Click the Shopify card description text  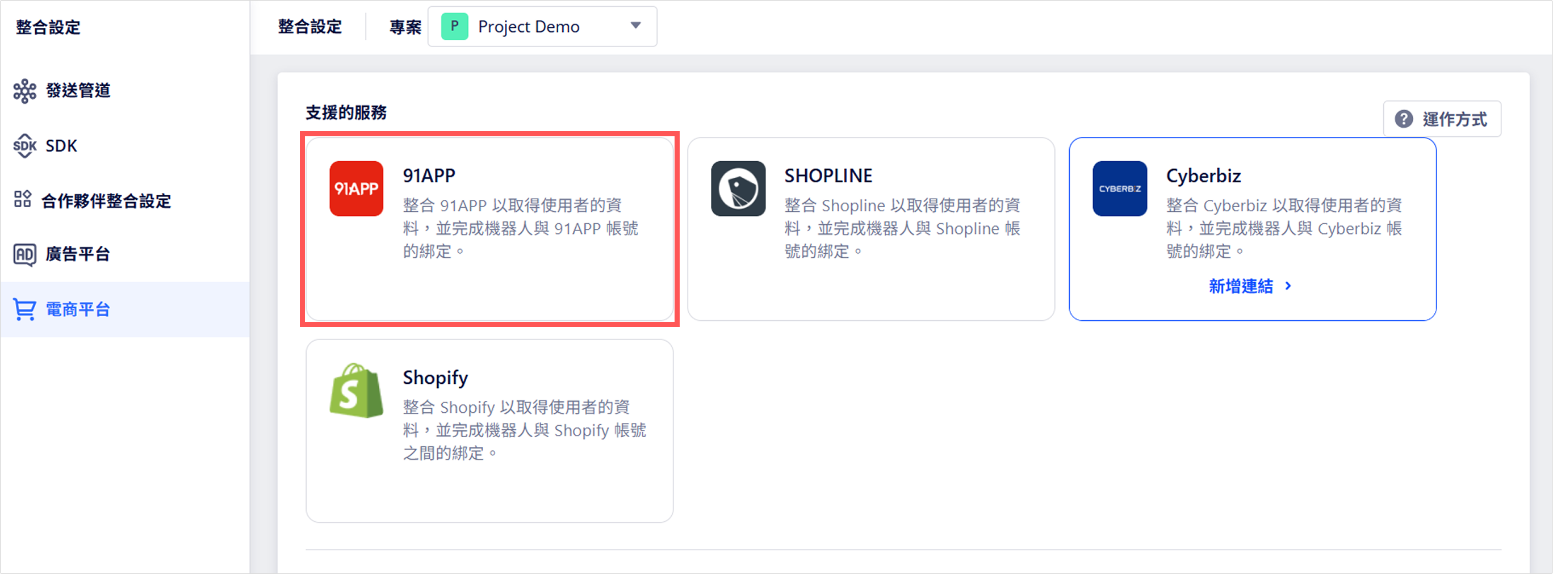coord(525,430)
